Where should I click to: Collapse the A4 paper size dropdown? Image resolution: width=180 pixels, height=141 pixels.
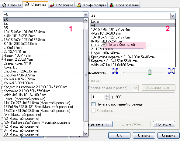point(173,16)
